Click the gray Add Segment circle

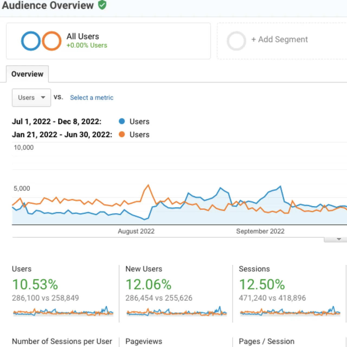click(236, 41)
